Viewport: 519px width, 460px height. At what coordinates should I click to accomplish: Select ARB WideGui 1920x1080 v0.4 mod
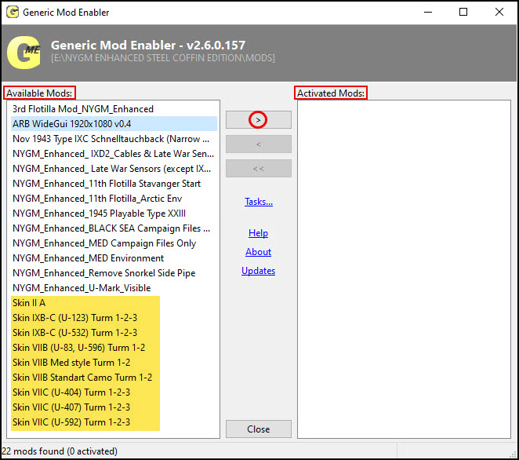[x=114, y=123]
